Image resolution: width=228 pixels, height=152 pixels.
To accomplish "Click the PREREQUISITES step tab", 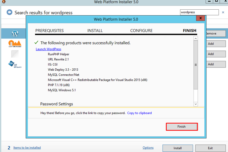I will [x=49, y=31].
